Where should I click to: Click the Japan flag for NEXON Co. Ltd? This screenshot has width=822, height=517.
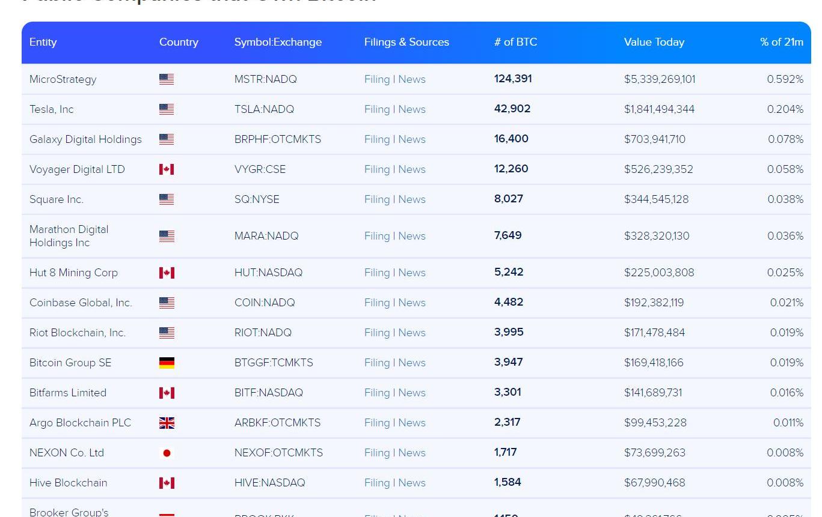tap(167, 453)
